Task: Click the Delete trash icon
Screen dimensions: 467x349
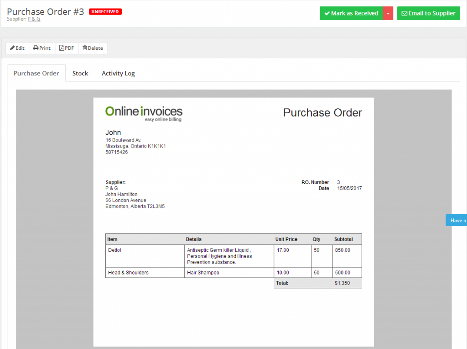Action: 85,48
